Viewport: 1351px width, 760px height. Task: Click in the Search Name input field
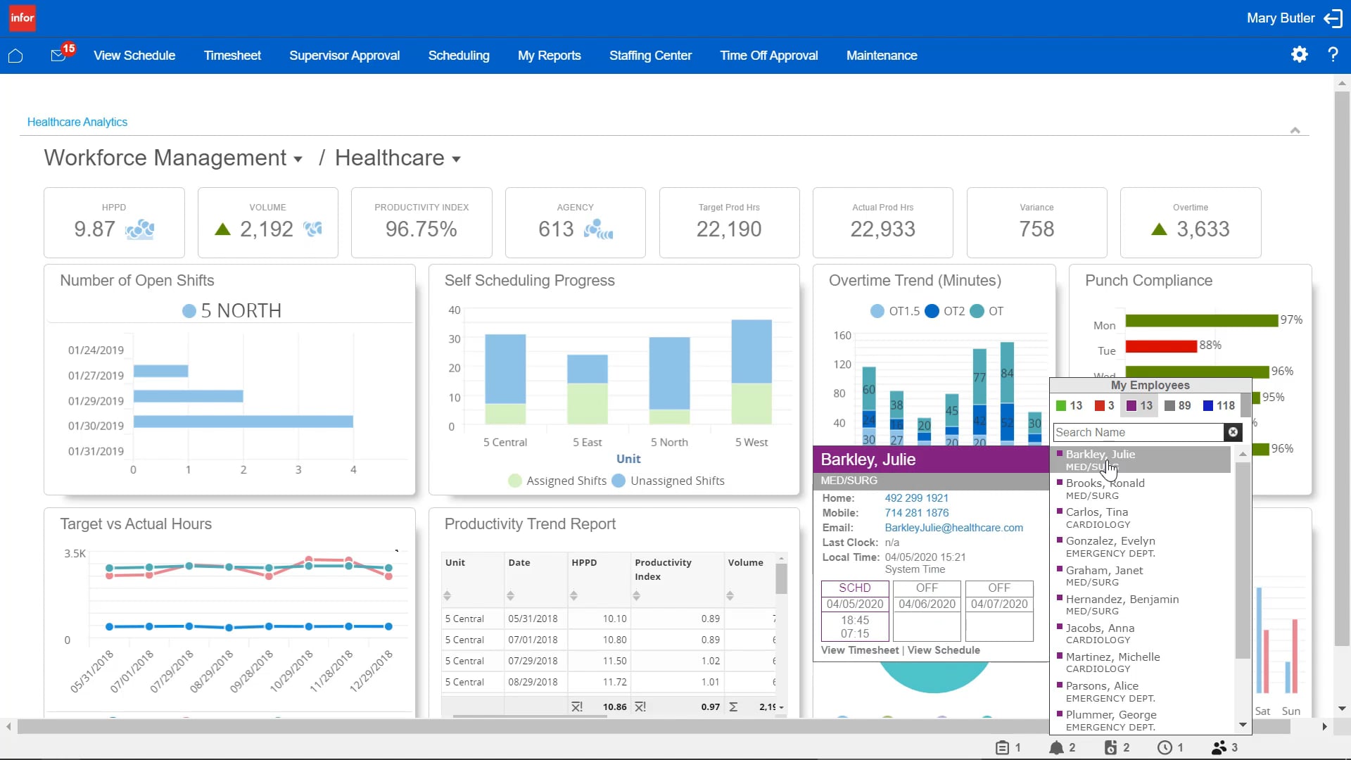[1138, 433]
